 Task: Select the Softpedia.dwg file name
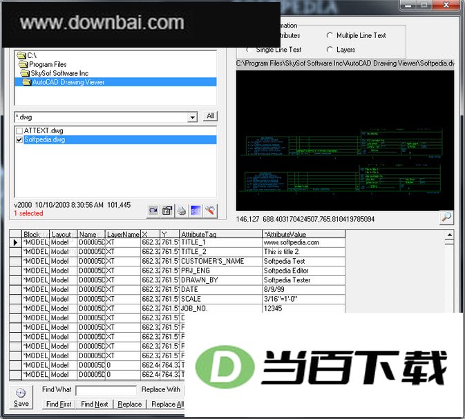coord(44,139)
